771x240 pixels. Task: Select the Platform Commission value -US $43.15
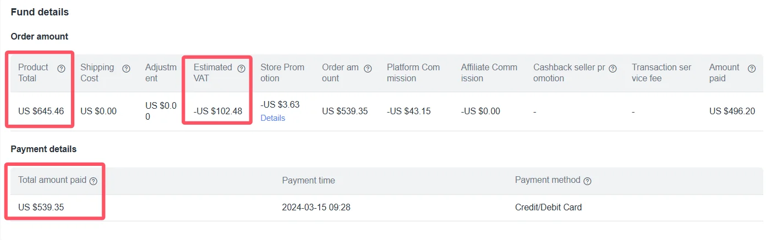point(408,111)
